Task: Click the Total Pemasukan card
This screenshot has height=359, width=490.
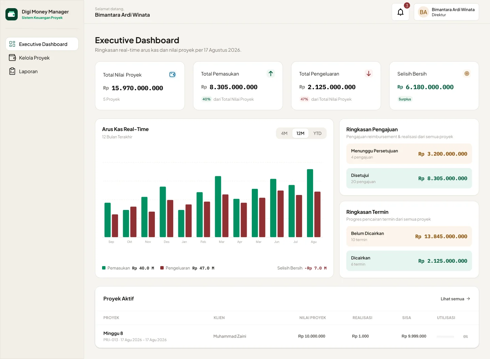Action: point(238,86)
